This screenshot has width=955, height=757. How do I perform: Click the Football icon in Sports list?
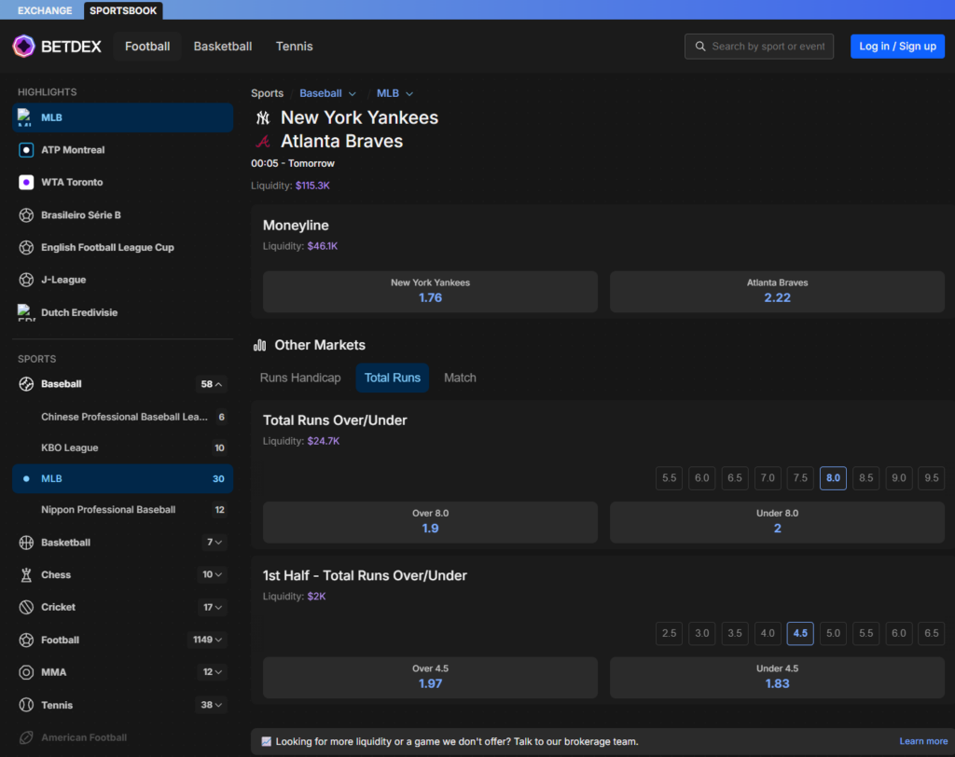coord(26,640)
